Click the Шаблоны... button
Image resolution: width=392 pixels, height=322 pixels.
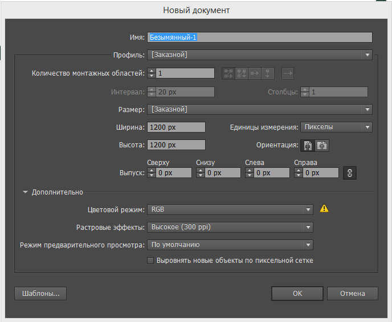click(x=40, y=294)
